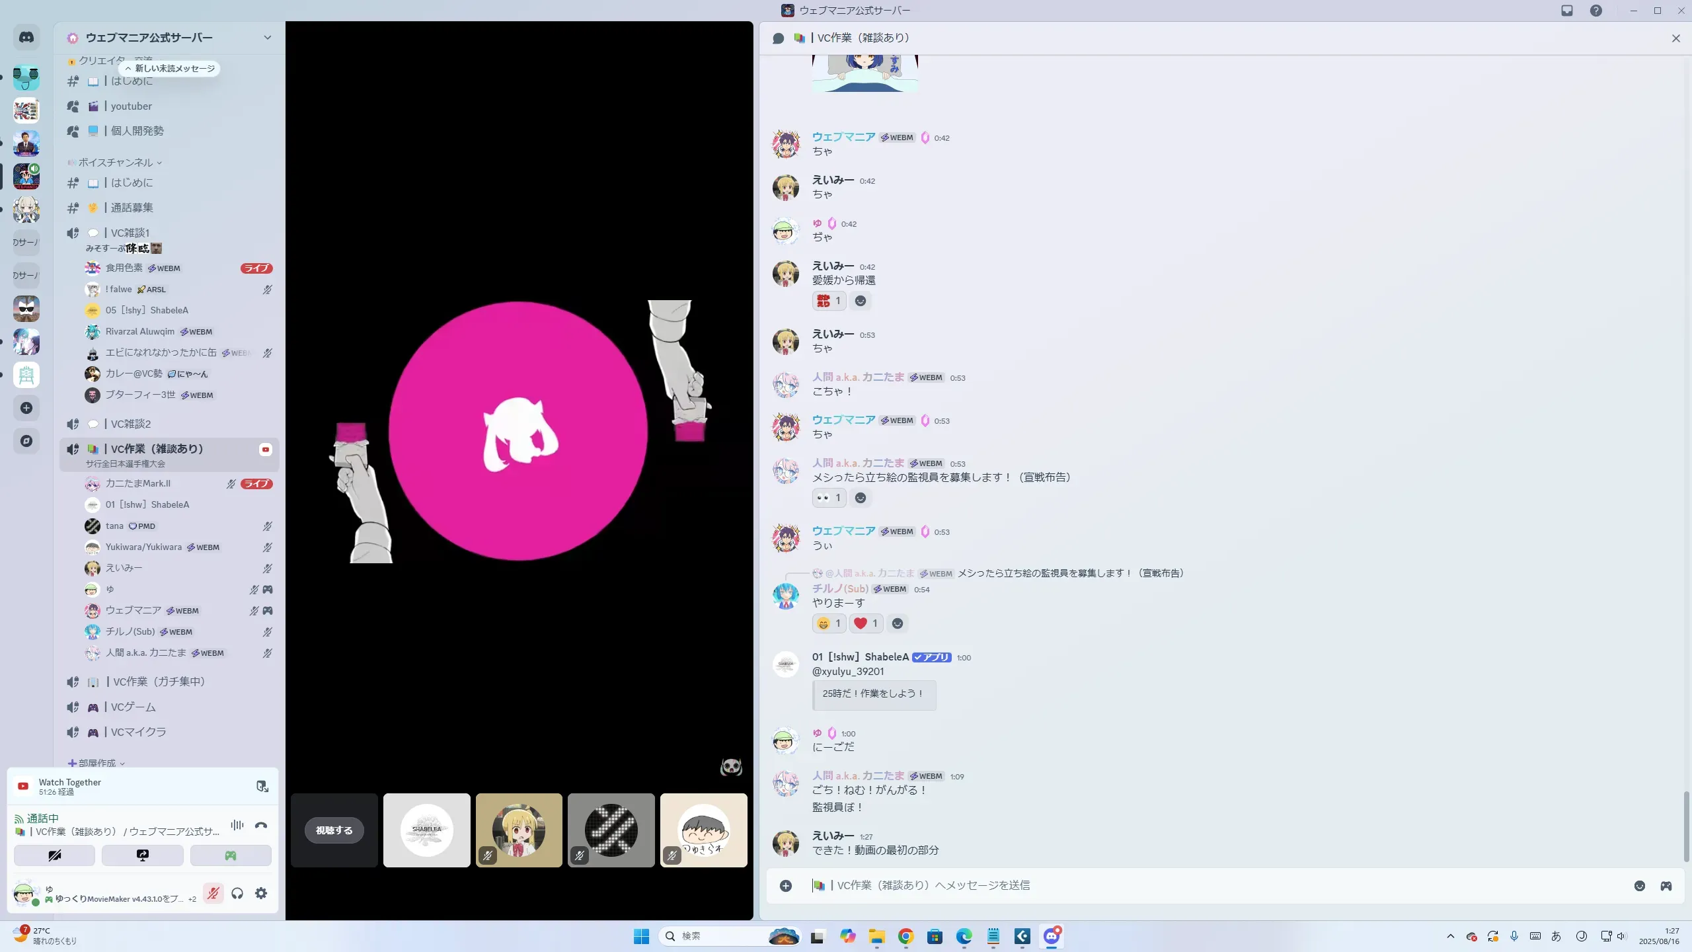Collapse the ボイスチャンネル category
The height and width of the screenshot is (952, 1692).
click(x=116, y=163)
